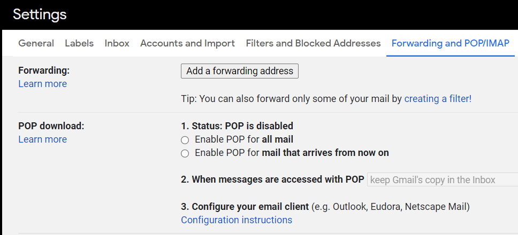
Task: Expand the keep Gmail's copy dropdown
Action: (x=442, y=180)
